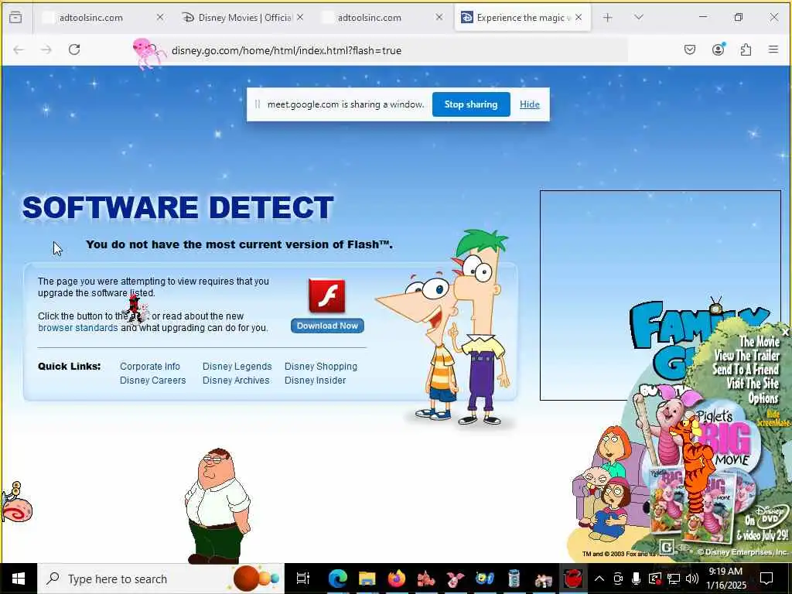Click the Peter Griffin screenmate character
The height and width of the screenshot is (594, 792).
(x=217, y=505)
